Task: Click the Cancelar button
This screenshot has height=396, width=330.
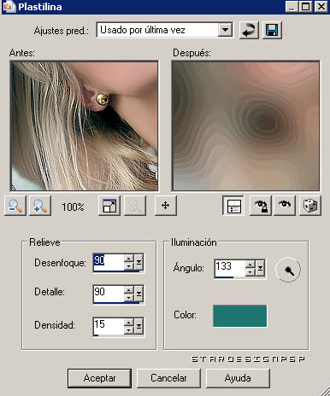Action: coord(168,378)
